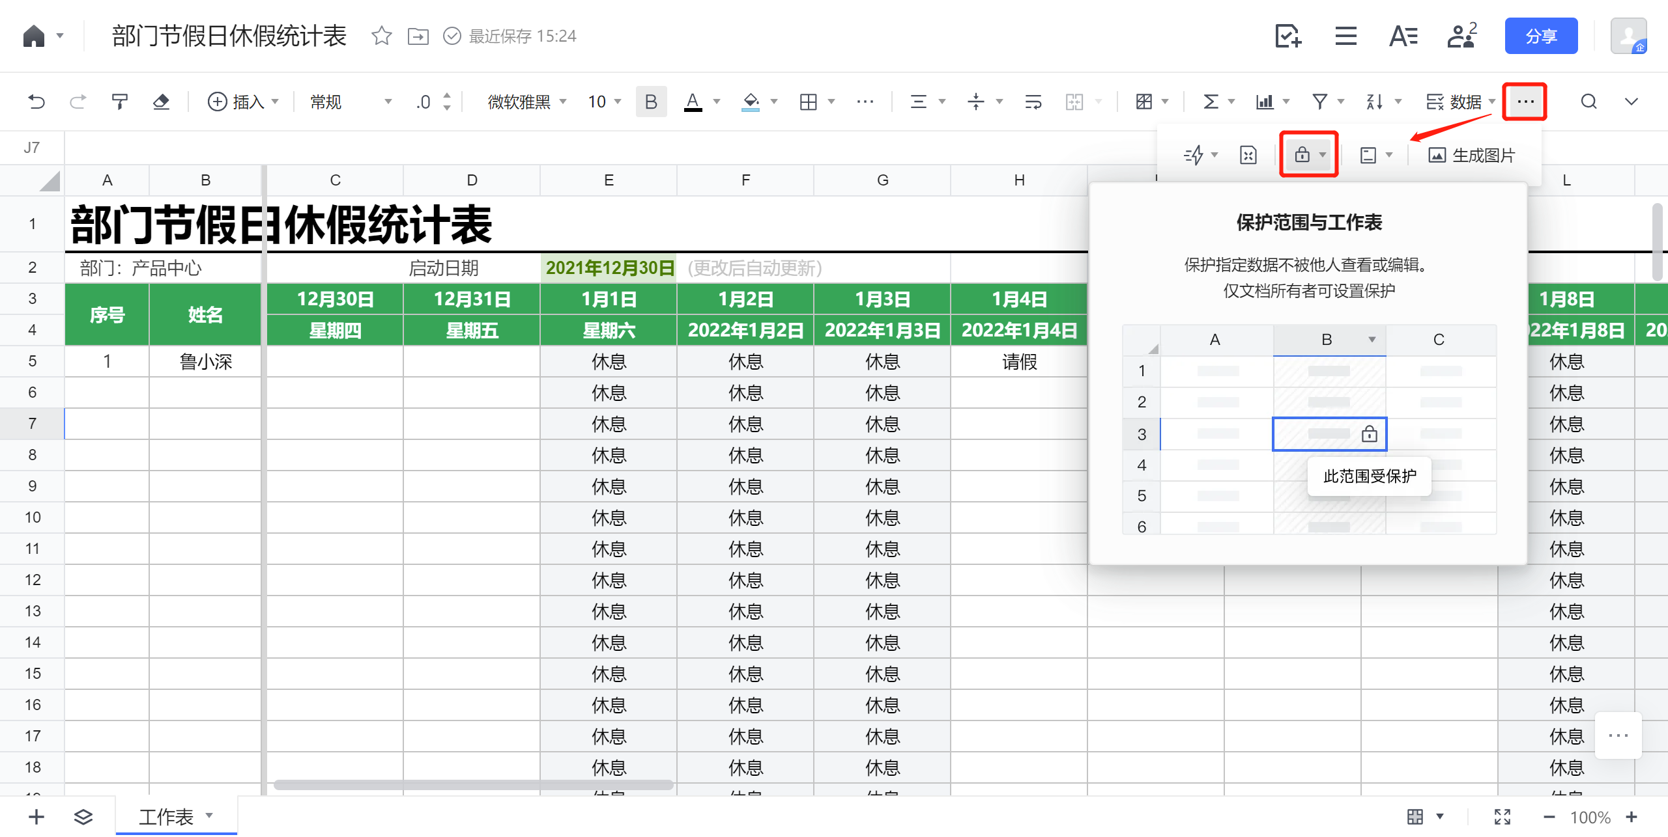
Task: Toggle text wrap icon in toolbar
Action: pyautogui.click(x=1033, y=102)
